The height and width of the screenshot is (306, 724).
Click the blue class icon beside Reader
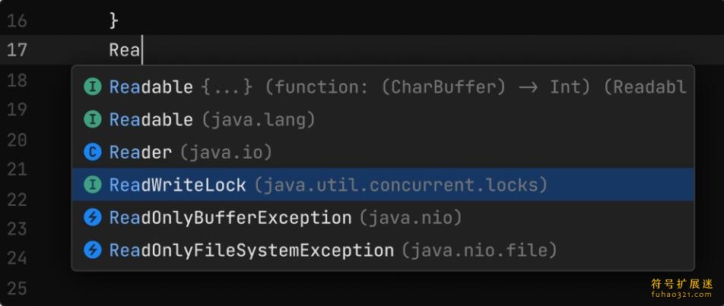click(x=92, y=153)
